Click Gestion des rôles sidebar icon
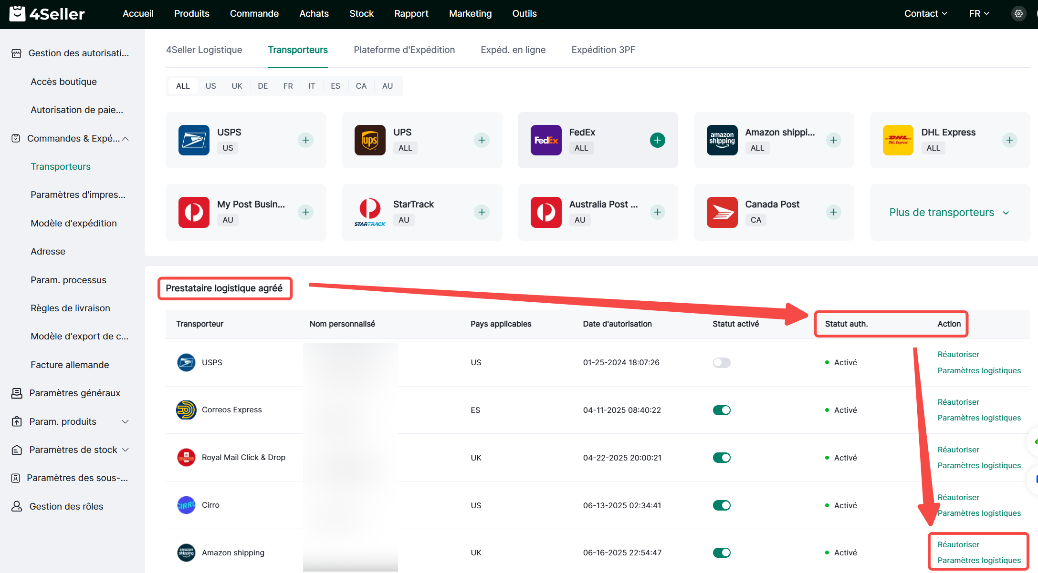The image size is (1038, 573). pos(17,506)
